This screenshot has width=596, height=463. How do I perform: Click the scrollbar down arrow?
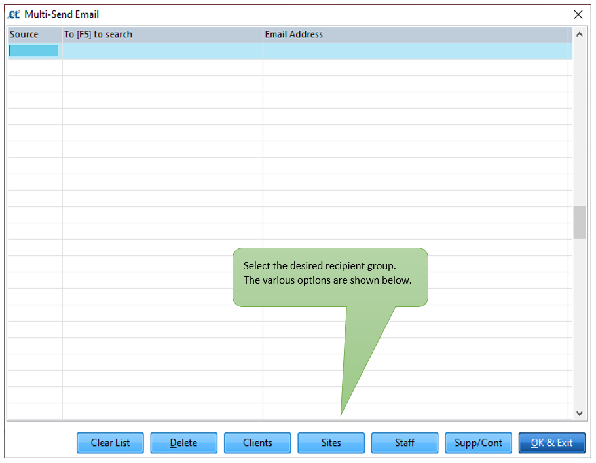(x=579, y=413)
